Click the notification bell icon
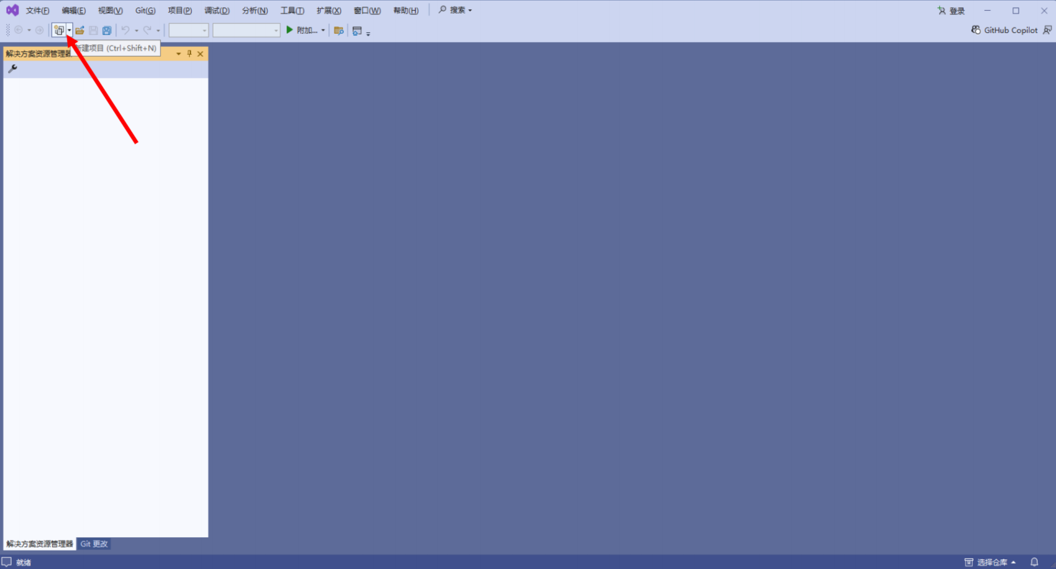 [x=1034, y=562]
